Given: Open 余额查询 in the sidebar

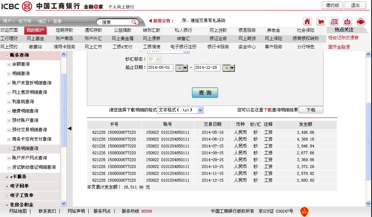Looking at the screenshot, I should pyautogui.click(x=21, y=64).
